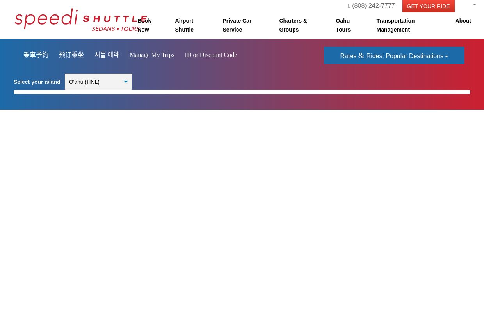Call (808) 242-7777 phone number
484x312 pixels.
coord(373,5)
